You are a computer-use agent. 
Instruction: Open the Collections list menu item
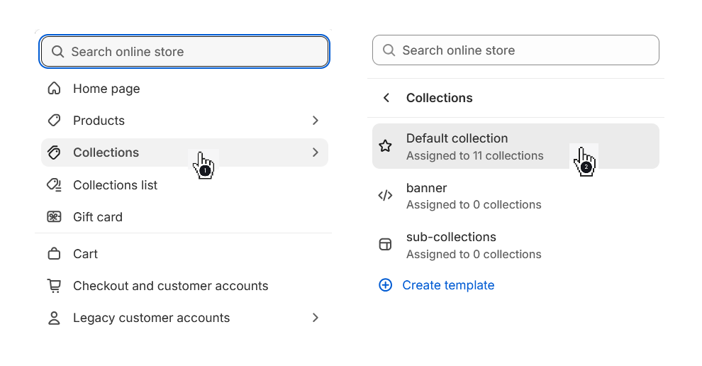[184, 184]
